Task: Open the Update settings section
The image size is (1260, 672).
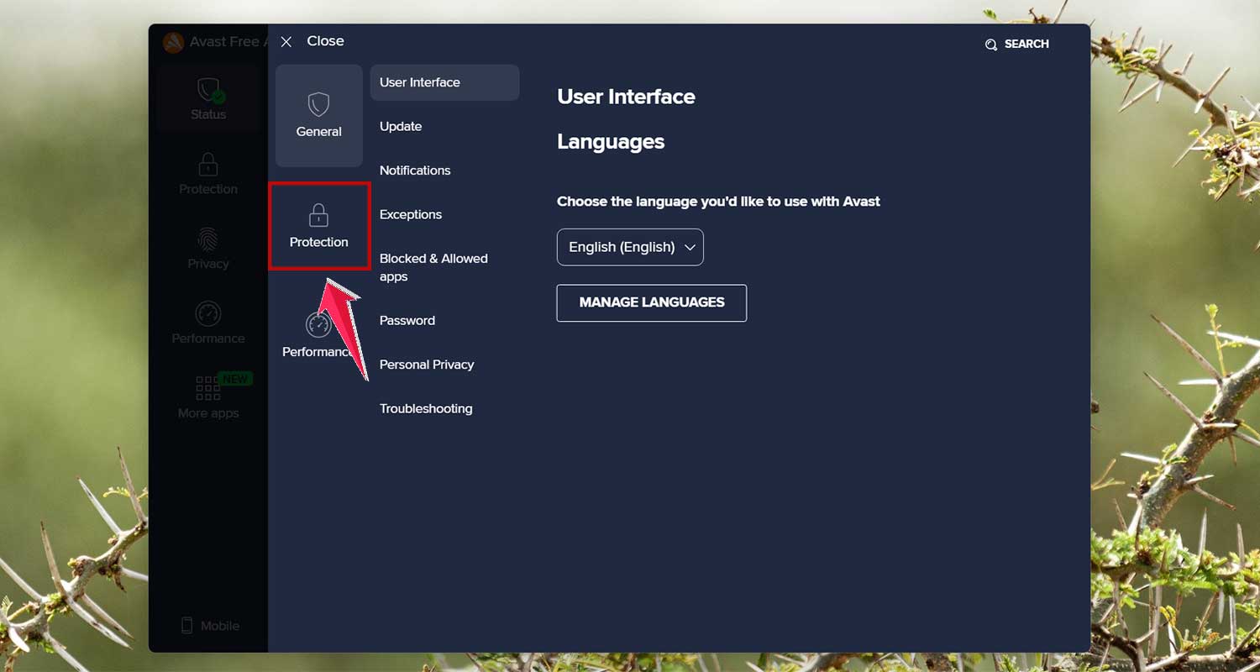Action: (x=401, y=126)
